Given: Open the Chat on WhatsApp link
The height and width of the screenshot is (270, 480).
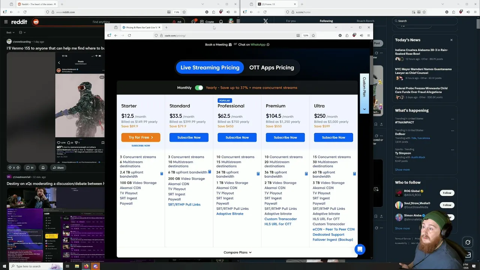Looking at the screenshot, I should [254, 44].
